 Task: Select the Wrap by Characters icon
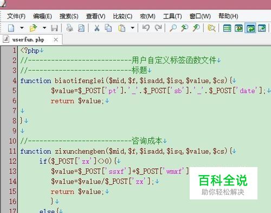[238, 28]
